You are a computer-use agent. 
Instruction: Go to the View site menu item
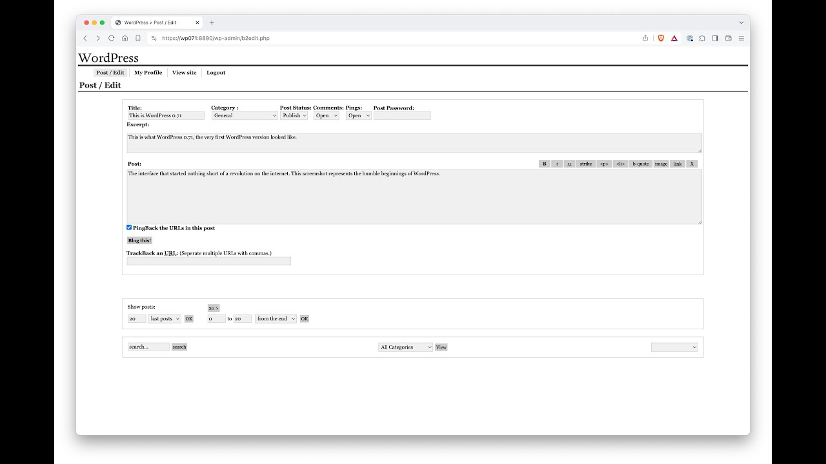tap(184, 73)
